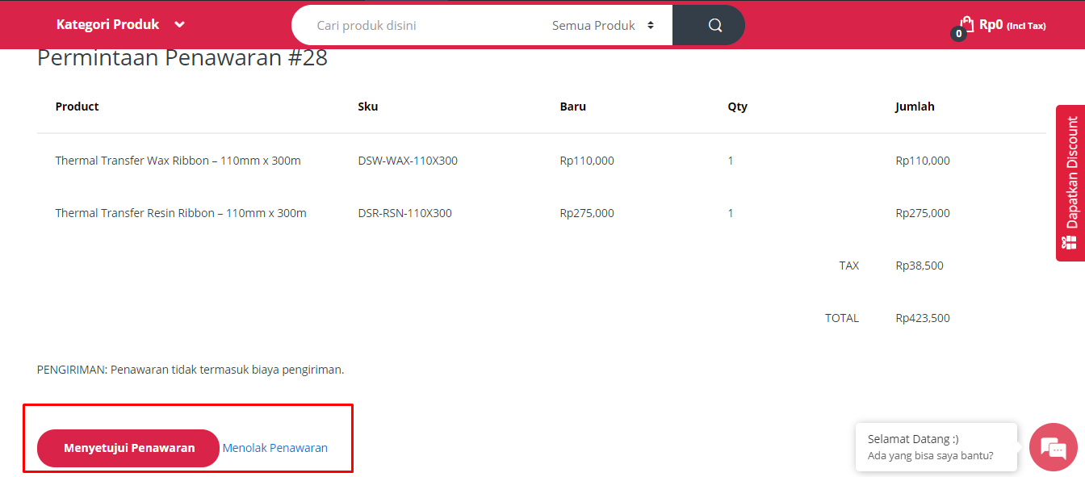Select the Thermal Transfer Wax Ribbon product name
Image resolution: width=1085 pixels, height=477 pixels.
(178, 161)
